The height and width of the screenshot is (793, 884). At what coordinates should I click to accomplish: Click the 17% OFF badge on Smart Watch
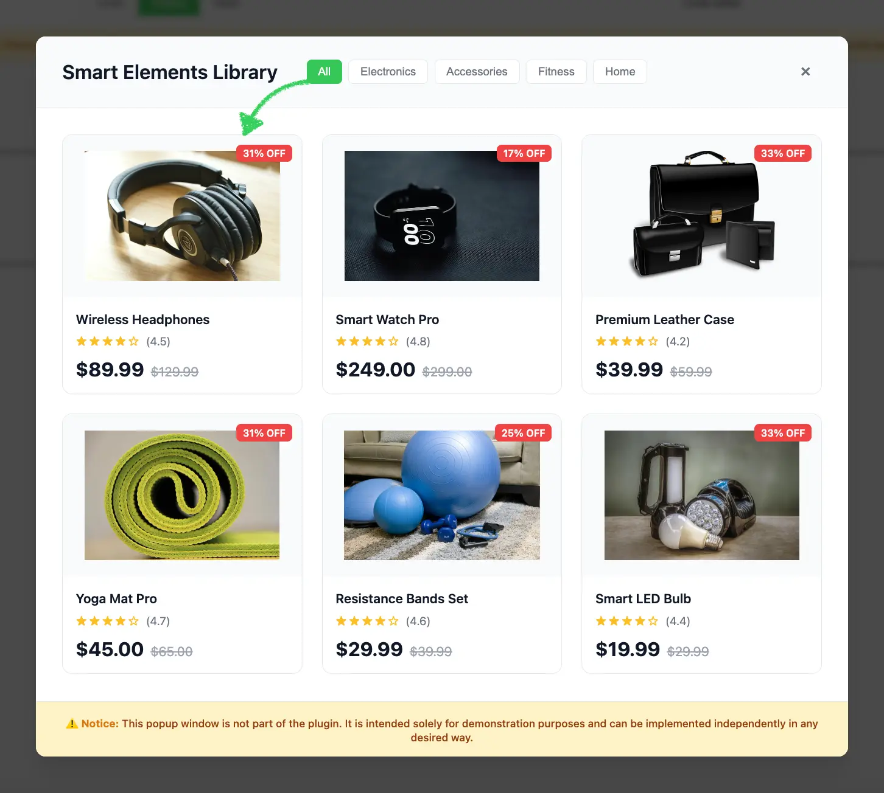pyautogui.click(x=524, y=153)
